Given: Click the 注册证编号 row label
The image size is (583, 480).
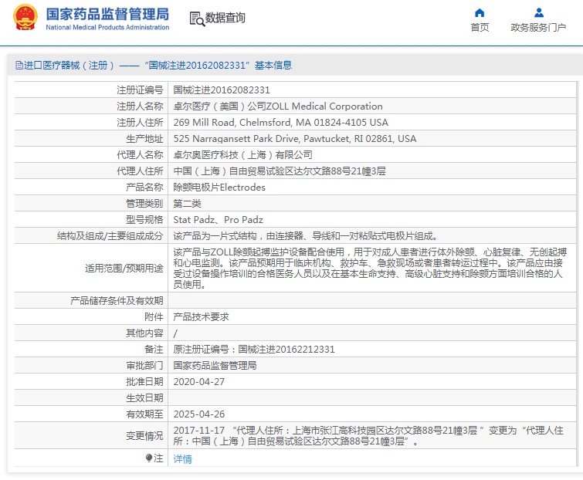Looking at the screenshot, I should [140, 90].
